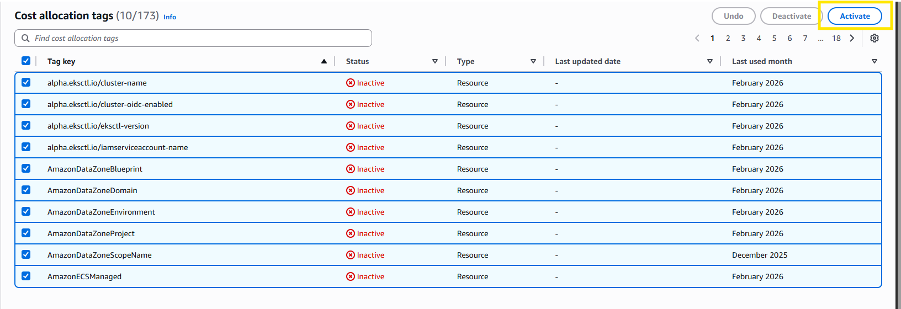901x309 pixels.
Task: Uncheck alpha.eksctl.io/cluster-name row
Action: pos(26,82)
